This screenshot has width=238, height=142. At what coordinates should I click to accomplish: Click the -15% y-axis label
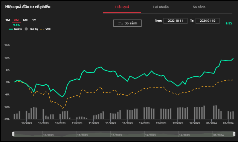(6, 119)
